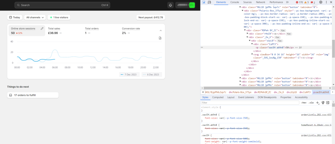Open the Styles sub-tab
Viewport: 335px width, 144px height.
pos(205,97)
